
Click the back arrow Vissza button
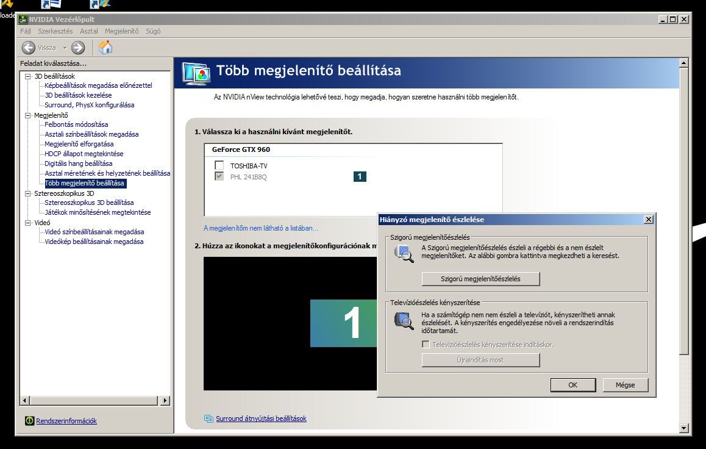pos(29,48)
